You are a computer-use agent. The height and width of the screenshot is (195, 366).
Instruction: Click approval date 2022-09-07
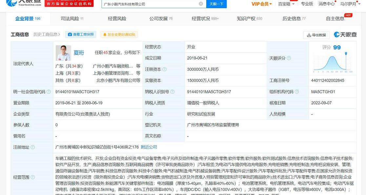click(321, 103)
